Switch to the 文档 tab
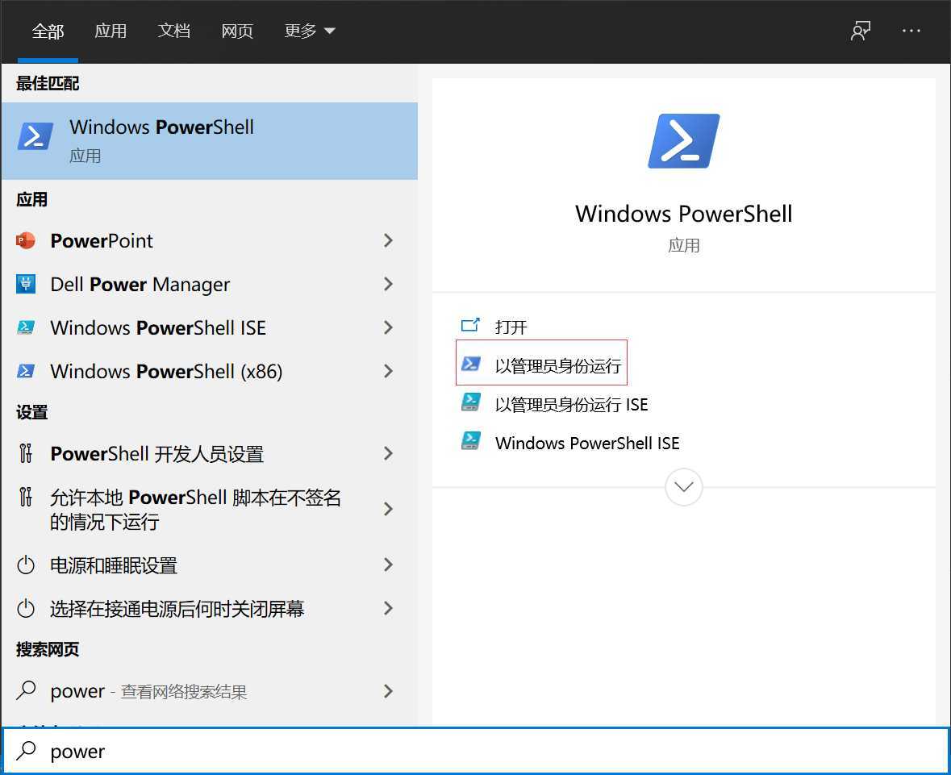This screenshot has width=951, height=775. coord(173,31)
